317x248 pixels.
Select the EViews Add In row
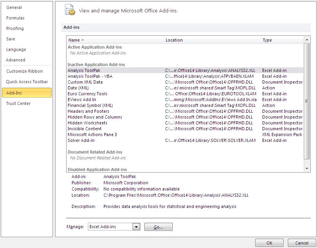coord(185,100)
